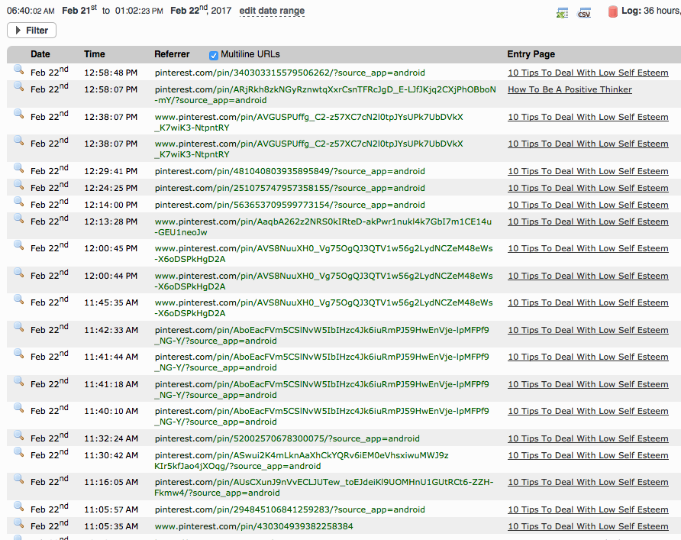Magnify the 12:14:00 PM visit row
Viewport: 681px width, 540px height.
(x=18, y=202)
